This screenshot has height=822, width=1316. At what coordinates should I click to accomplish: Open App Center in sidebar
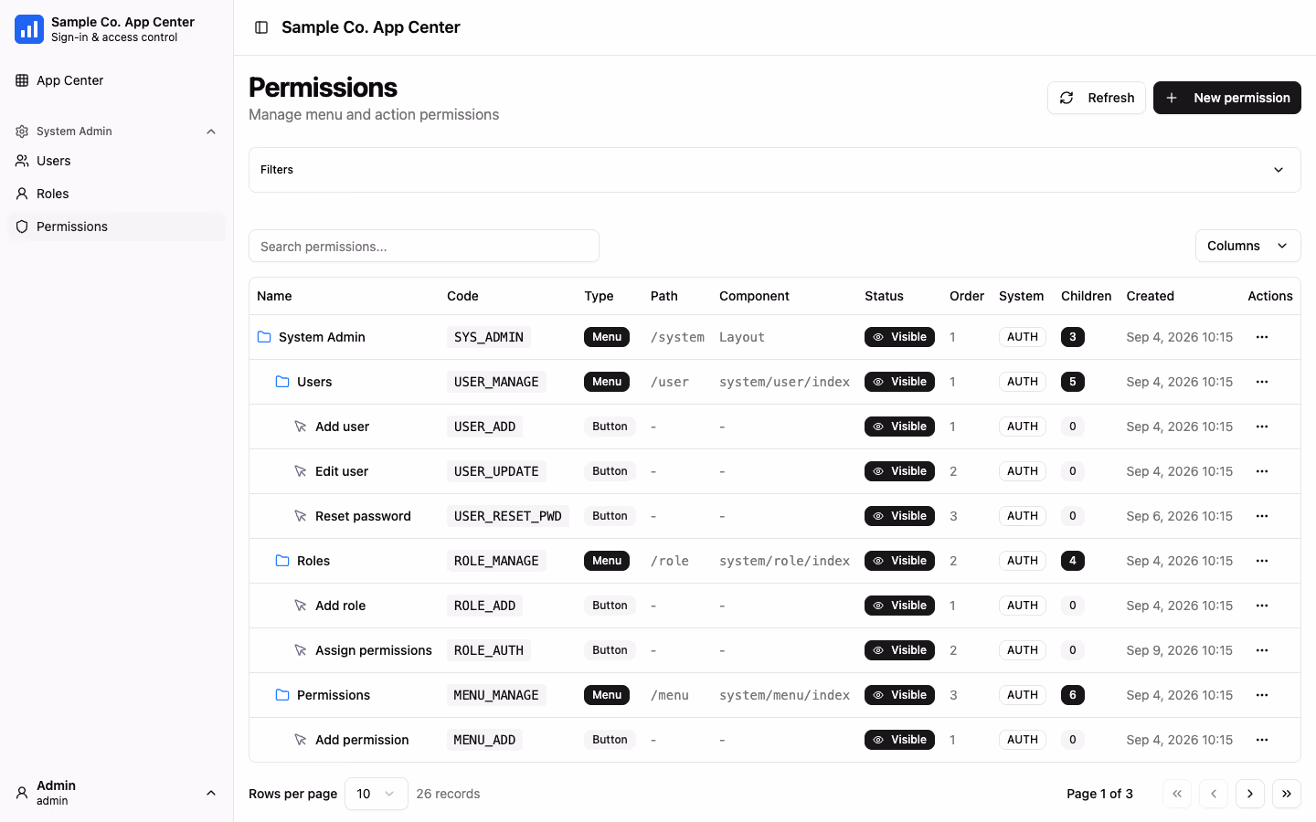click(x=117, y=80)
